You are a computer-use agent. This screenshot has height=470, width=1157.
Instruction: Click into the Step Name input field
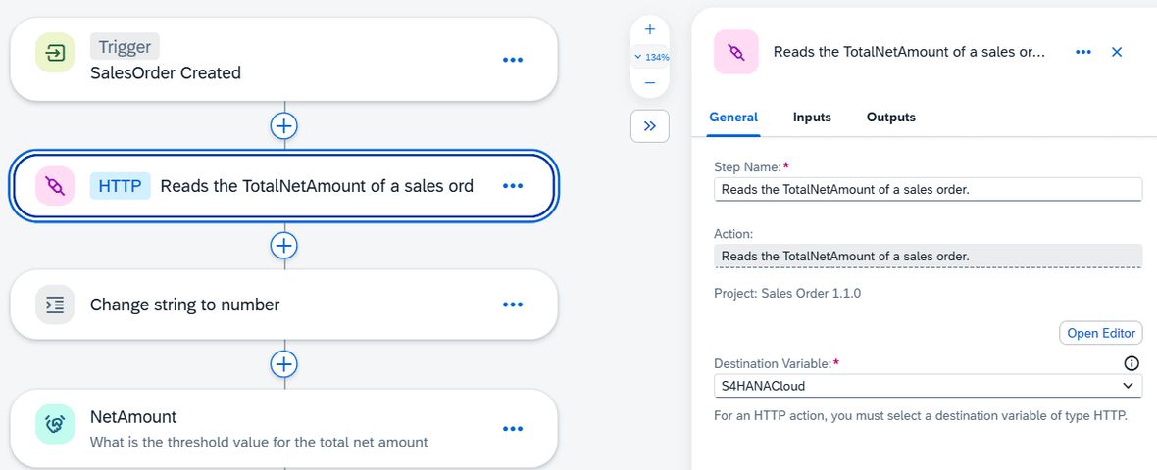929,189
